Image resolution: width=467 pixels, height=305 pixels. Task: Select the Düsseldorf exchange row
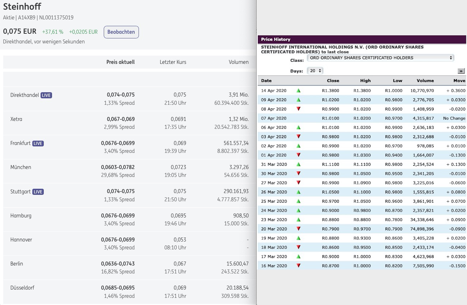tap(22, 288)
